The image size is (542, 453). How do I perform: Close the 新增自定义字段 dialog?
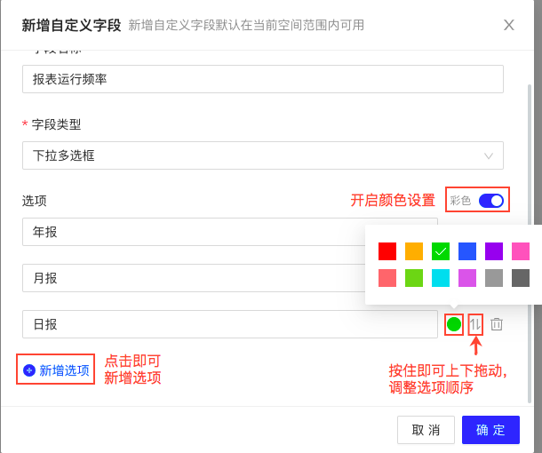tap(509, 25)
